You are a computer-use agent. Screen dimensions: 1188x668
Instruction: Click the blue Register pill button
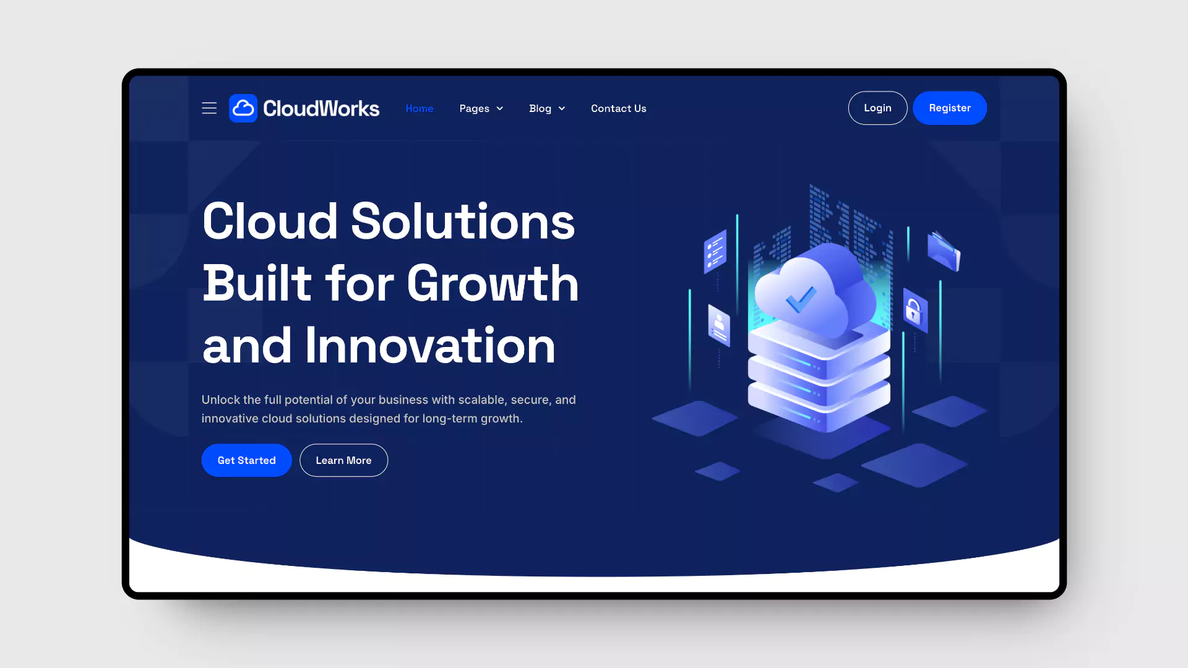[x=950, y=108]
